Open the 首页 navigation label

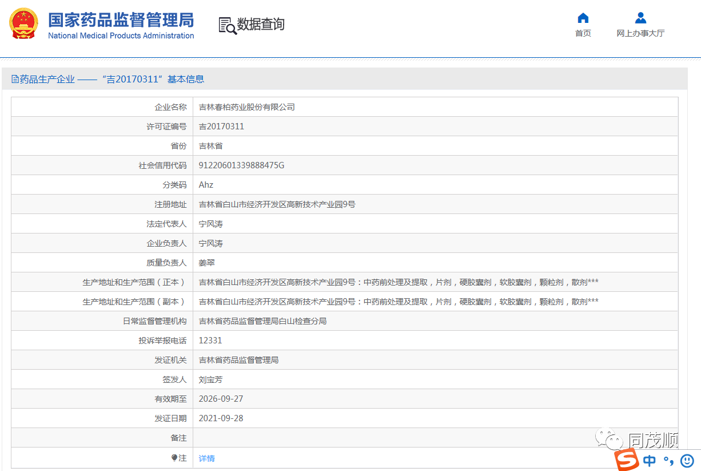(x=583, y=33)
